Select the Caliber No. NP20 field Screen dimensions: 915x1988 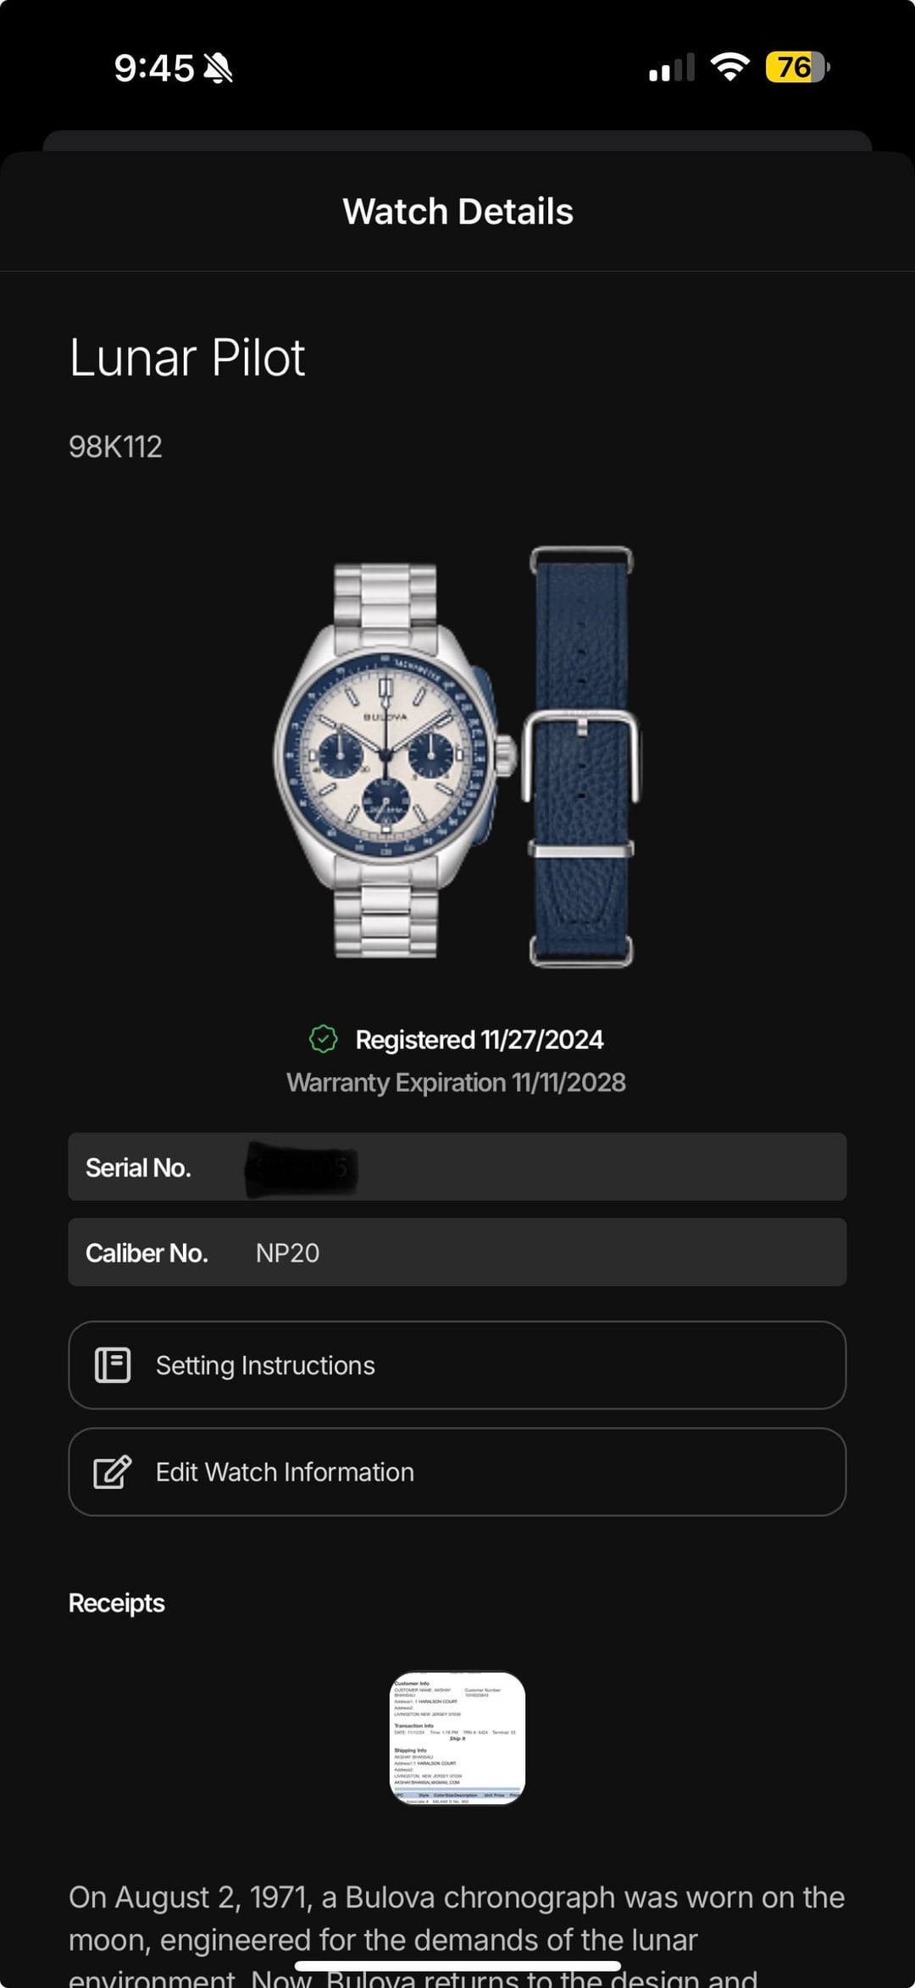[x=457, y=1252]
